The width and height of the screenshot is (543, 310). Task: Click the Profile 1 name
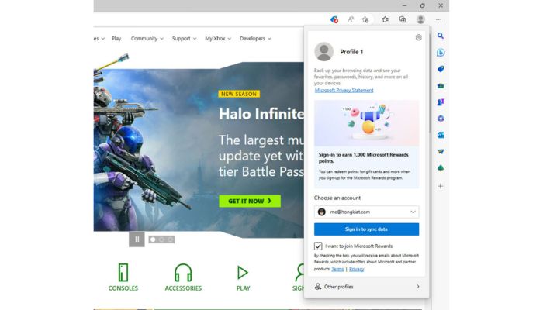pyautogui.click(x=351, y=52)
